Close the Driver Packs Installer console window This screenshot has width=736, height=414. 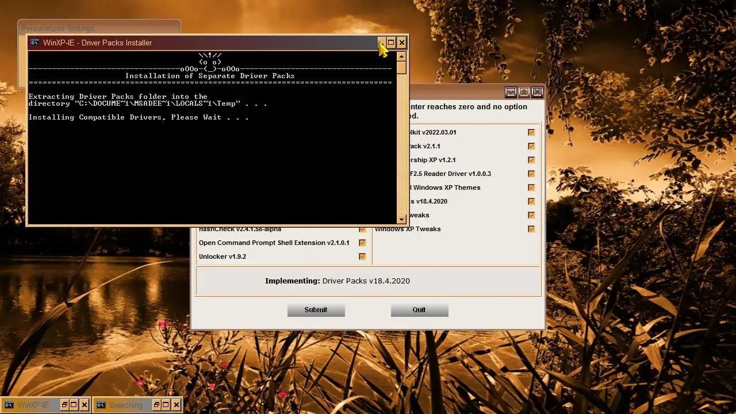pyautogui.click(x=402, y=43)
